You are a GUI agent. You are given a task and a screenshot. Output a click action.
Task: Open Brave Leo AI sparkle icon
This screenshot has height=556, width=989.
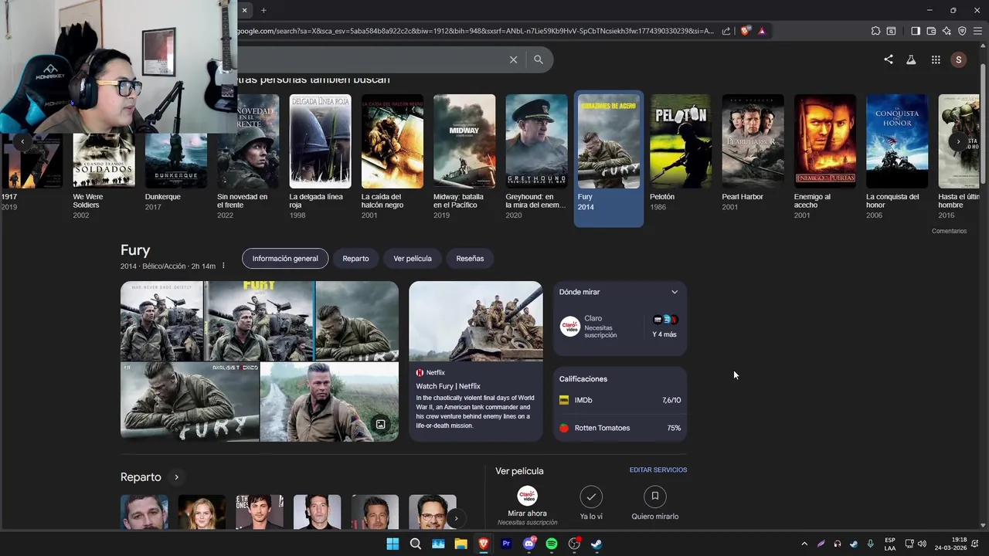pyautogui.click(x=947, y=31)
